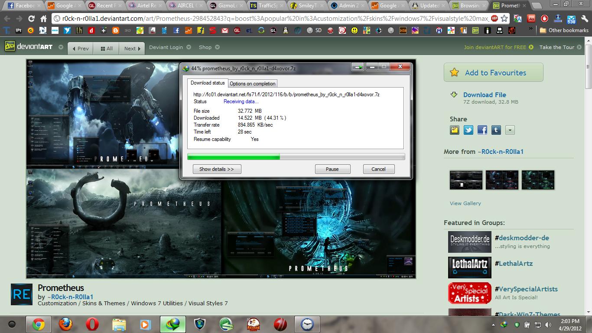Open the xda bookmark icon
Screen dimensions: 592x333
403,30
